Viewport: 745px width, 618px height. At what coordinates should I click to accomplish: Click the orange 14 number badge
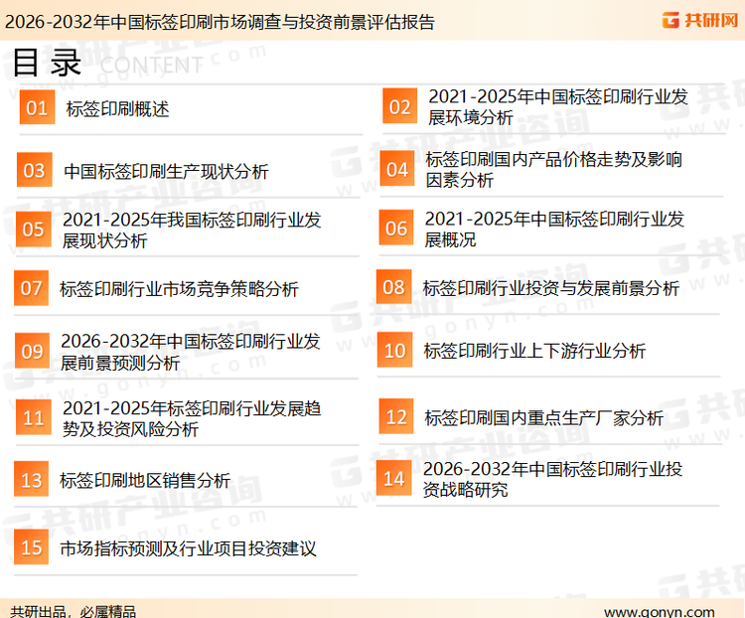click(394, 478)
